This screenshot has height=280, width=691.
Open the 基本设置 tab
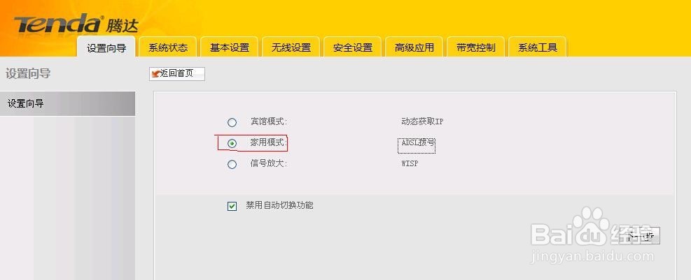point(229,47)
